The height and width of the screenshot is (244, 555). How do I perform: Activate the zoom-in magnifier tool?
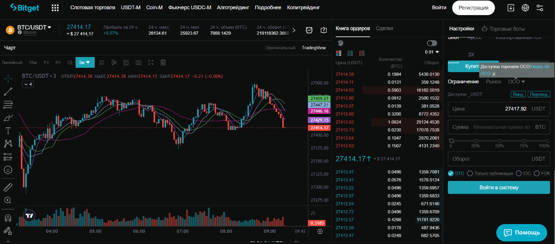click(8, 200)
